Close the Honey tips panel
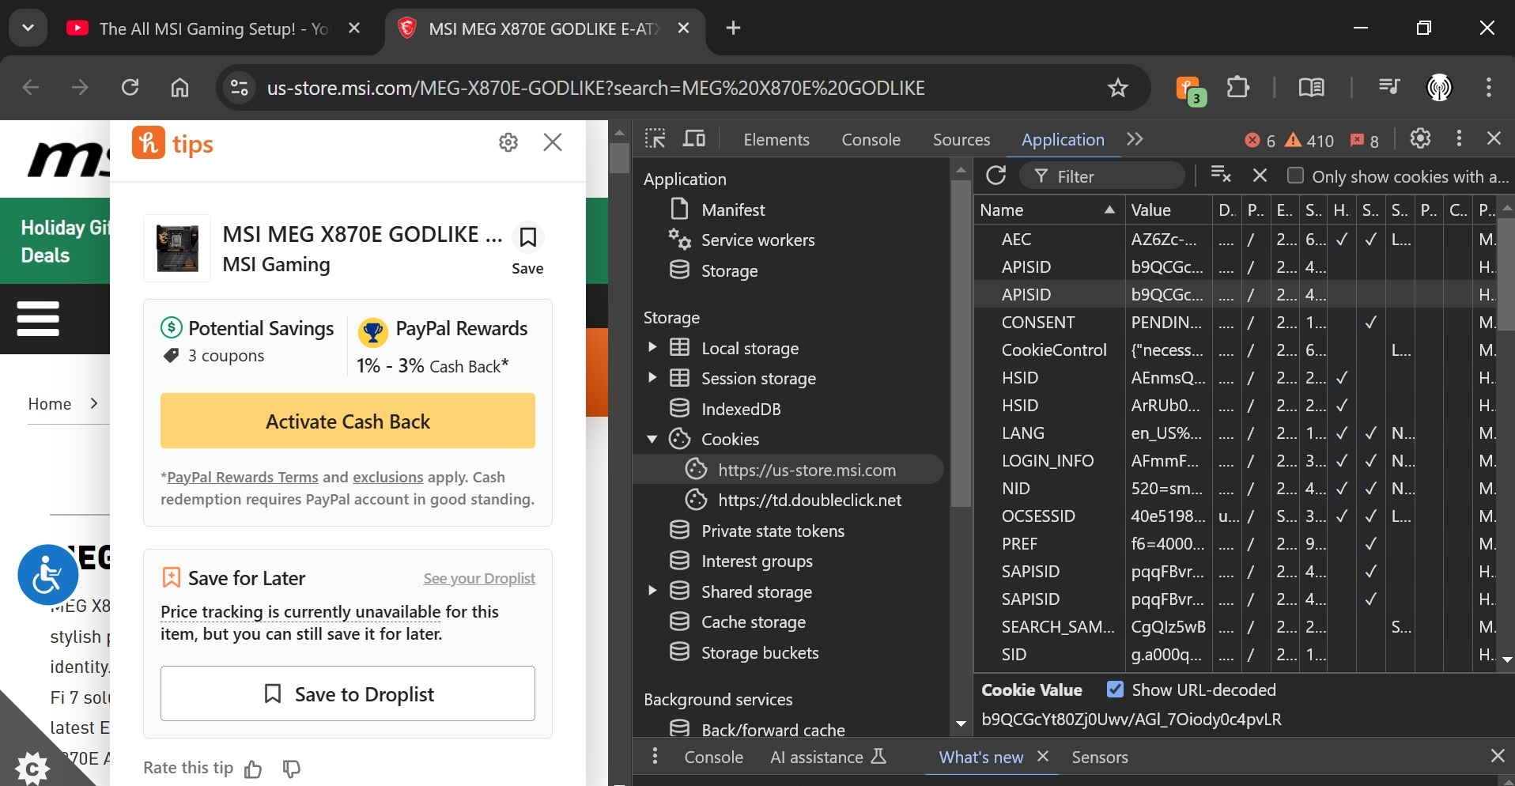This screenshot has width=1515, height=786. coord(553,142)
